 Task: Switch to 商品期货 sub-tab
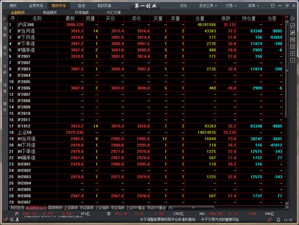[50, 12]
